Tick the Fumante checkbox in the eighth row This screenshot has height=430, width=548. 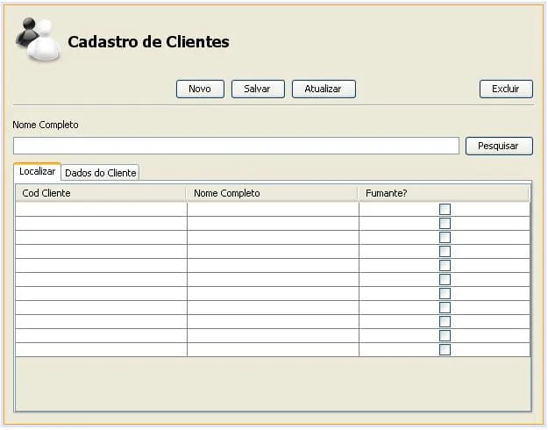click(445, 308)
